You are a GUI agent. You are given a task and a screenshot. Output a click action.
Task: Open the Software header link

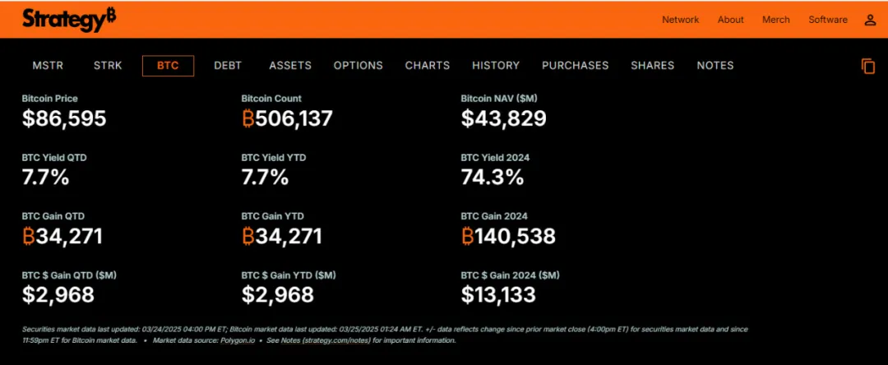click(828, 20)
